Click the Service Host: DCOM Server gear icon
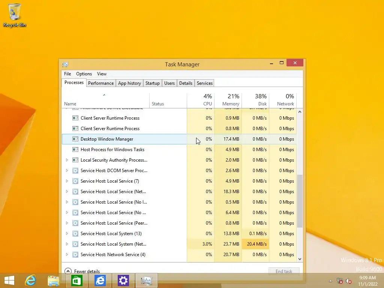This screenshot has height=288, width=384. tap(75, 171)
